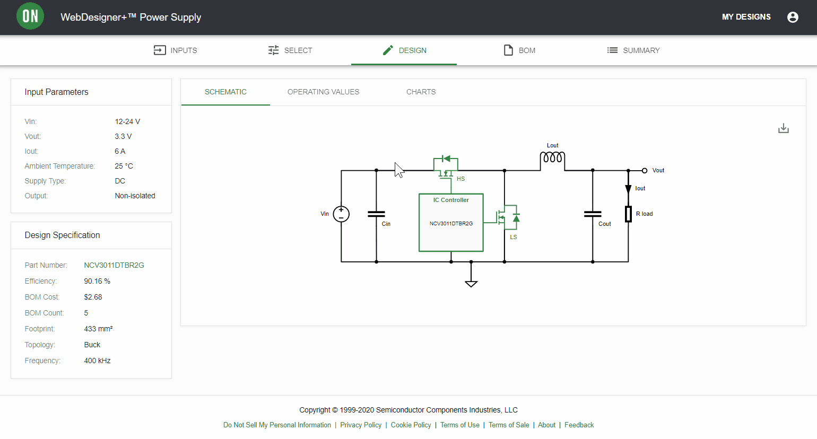
Task: Click the Vout output terminal
Action: pyautogui.click(x=645, y=171)
